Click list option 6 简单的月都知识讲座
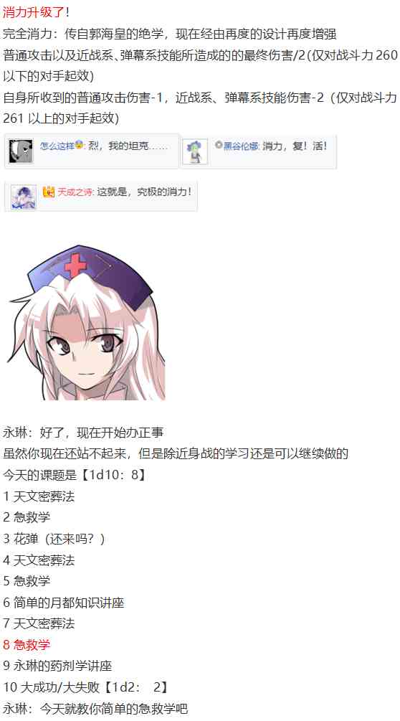This screenshot has width=400, height=721. point(63,603)
